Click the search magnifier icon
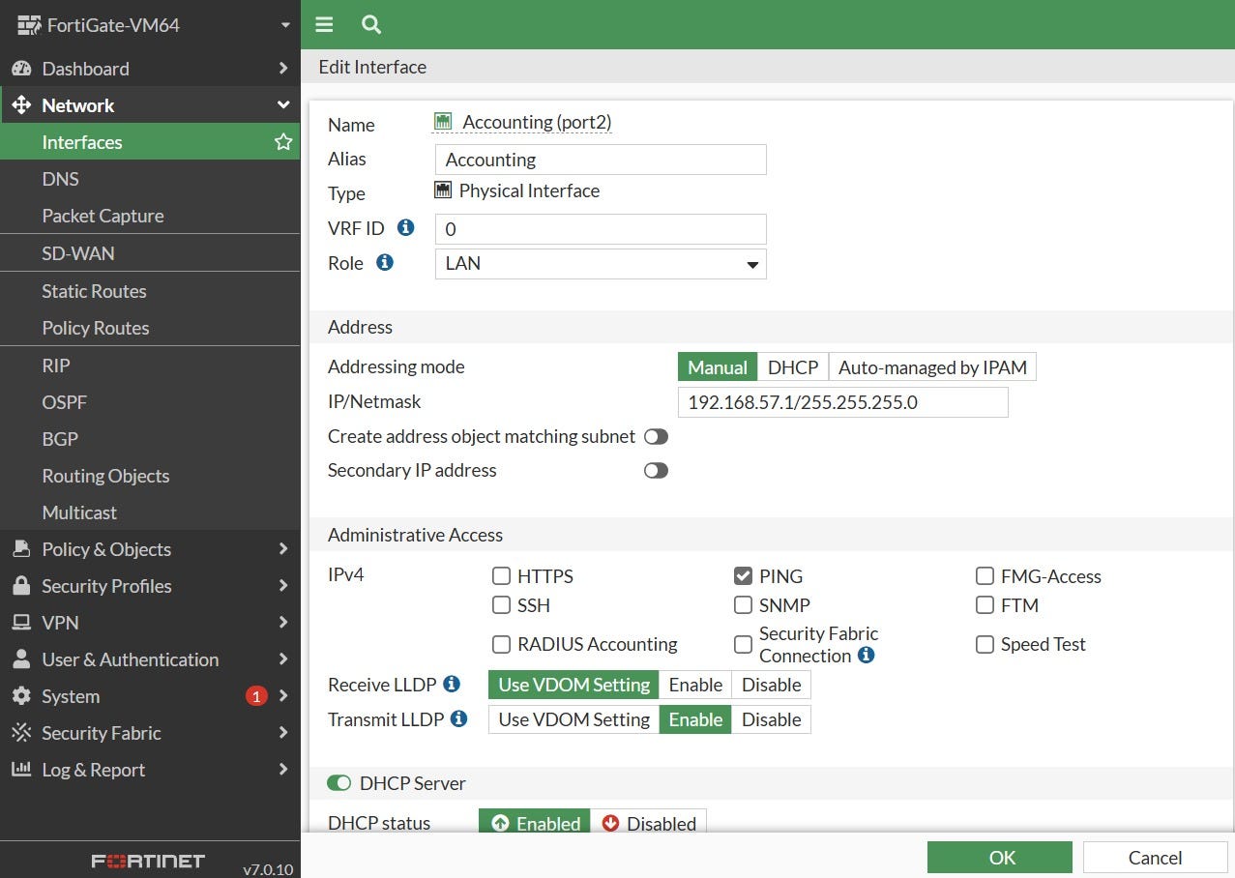 370,24
